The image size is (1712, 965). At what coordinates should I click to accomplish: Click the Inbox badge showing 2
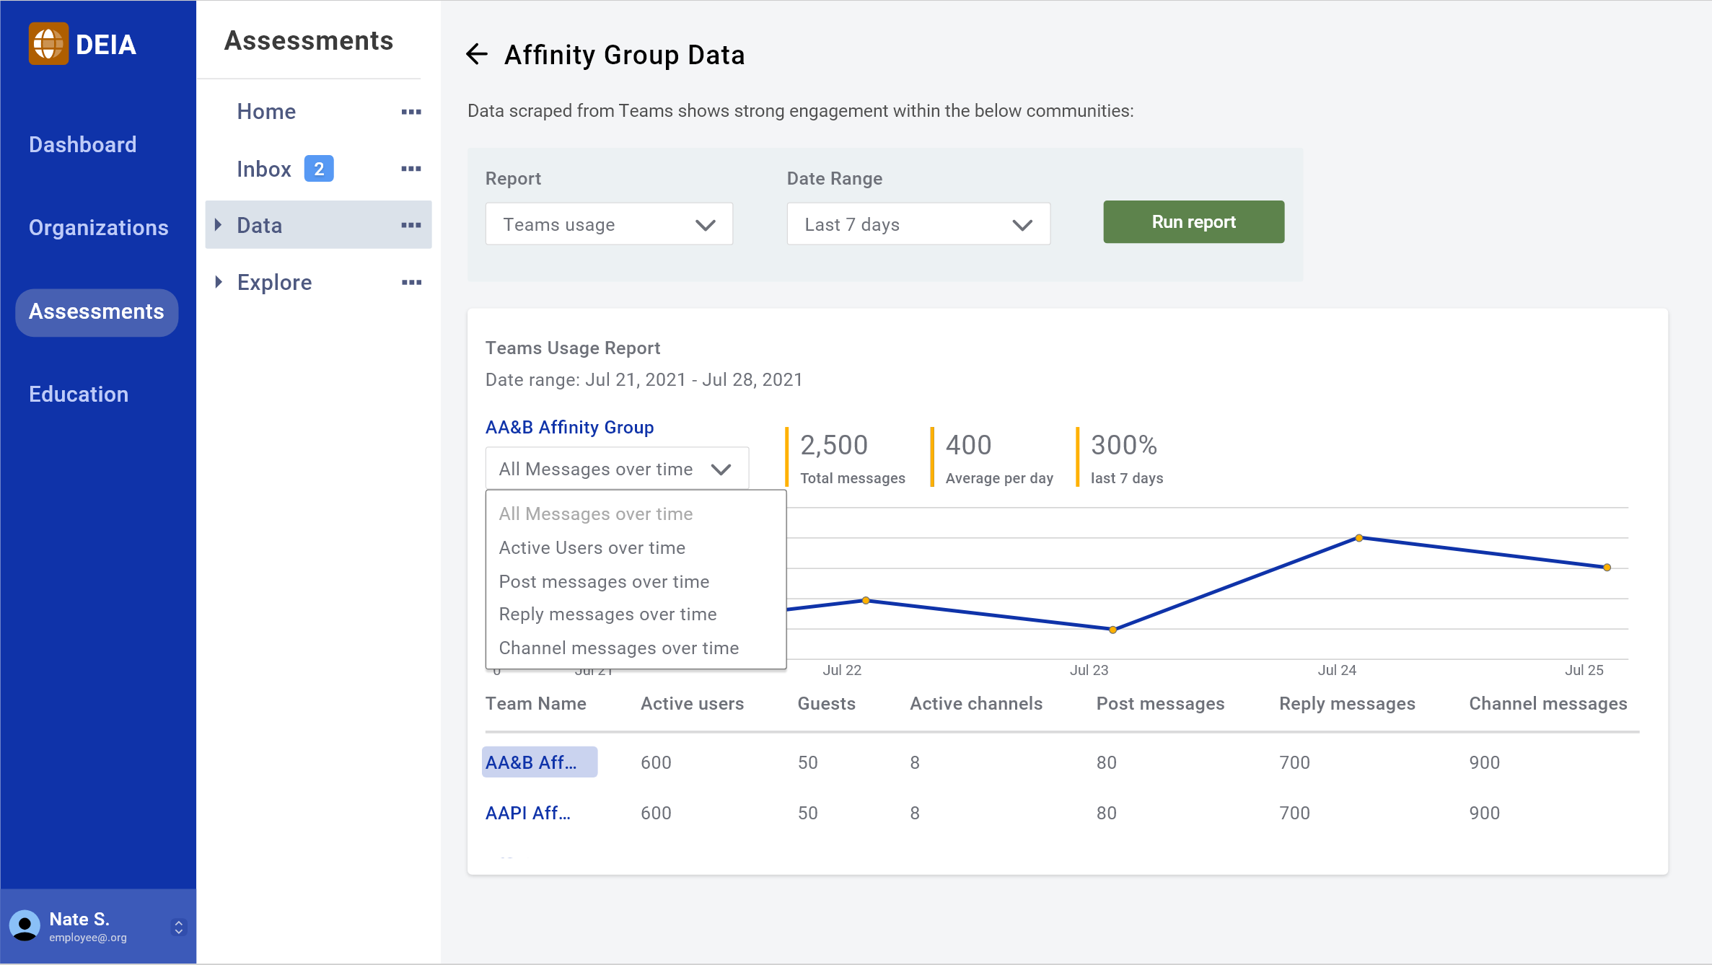pyautogui.click(x=318, y=169)
